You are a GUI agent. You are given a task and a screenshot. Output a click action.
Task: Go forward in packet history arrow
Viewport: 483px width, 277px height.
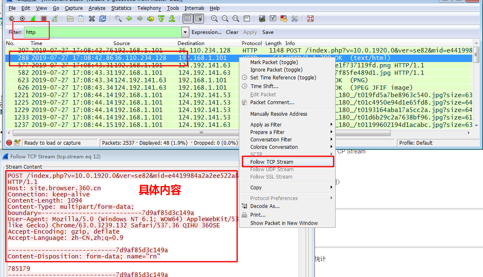pyautogui.click(x=140, y=19)
